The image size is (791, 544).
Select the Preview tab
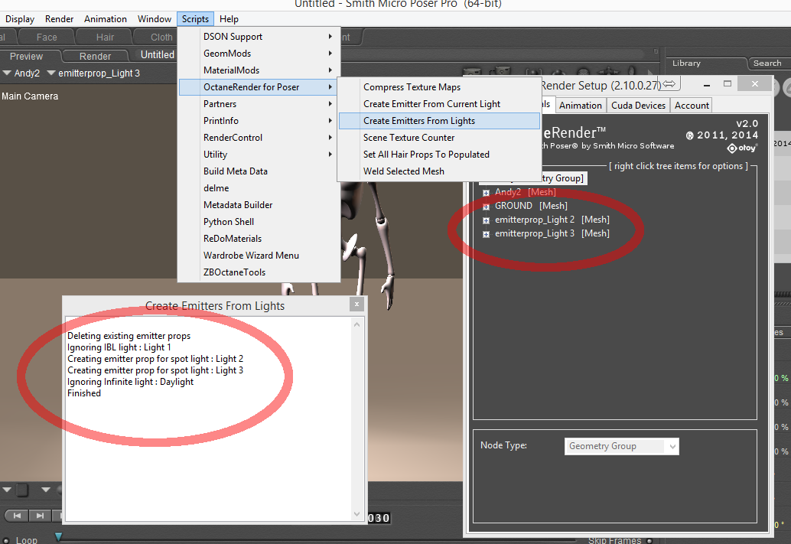click(x=26, y=56)
